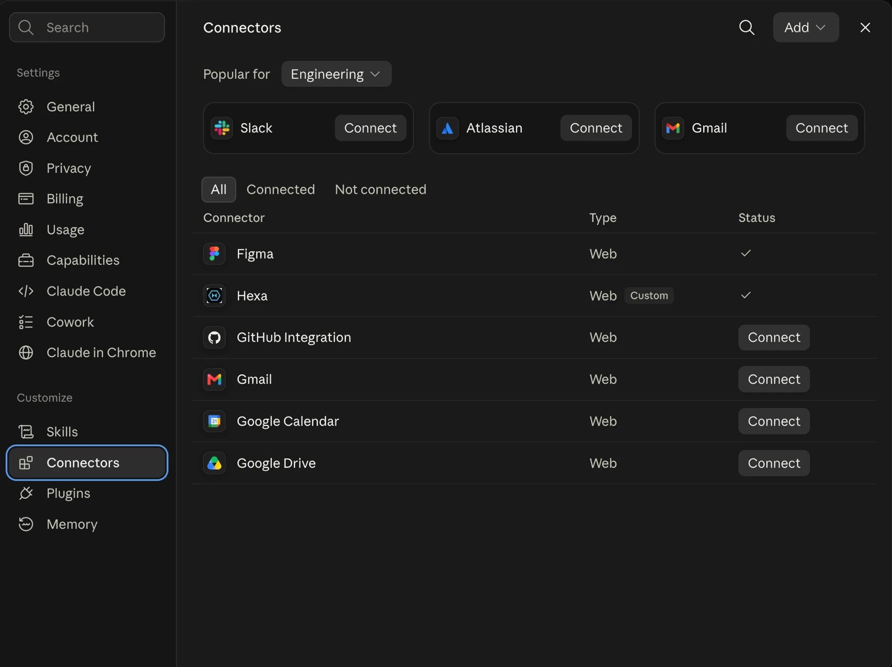
Task: Open Capabilities settings
Action: click(x=87, y=260)
